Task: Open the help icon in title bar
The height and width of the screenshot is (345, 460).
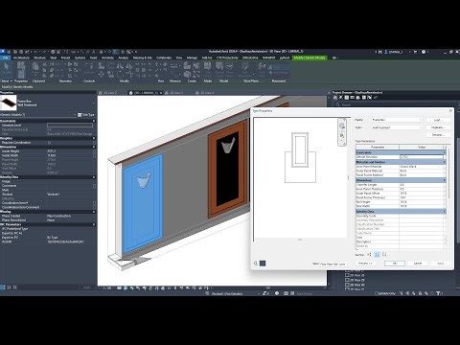Action: coord(424,52)
